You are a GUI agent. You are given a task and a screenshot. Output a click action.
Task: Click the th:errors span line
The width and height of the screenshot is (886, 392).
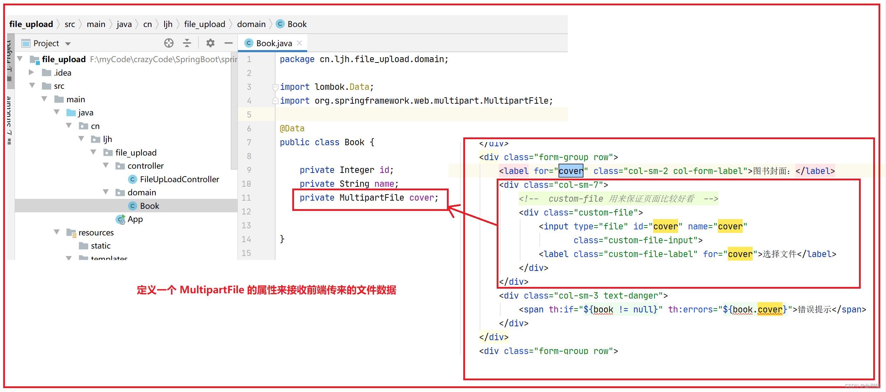pyautogui.click(x=692, y=309)
